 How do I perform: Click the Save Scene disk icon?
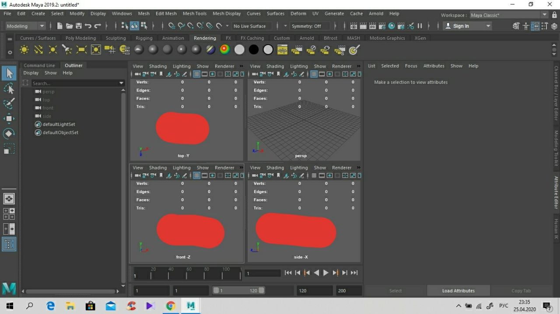coord(79,26)
